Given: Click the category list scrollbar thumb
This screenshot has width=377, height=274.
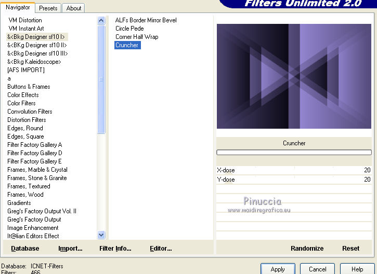Looking at the screenshot, I should [101, 79].
